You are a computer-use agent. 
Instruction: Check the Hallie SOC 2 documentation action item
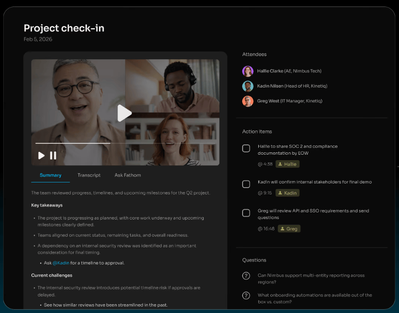coord(246,148)
